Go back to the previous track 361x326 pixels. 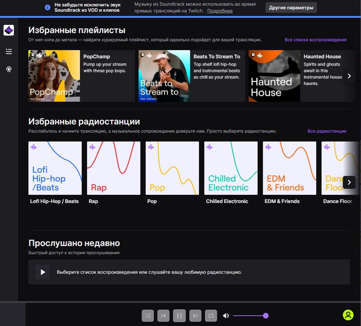click(x=163, y=315)
